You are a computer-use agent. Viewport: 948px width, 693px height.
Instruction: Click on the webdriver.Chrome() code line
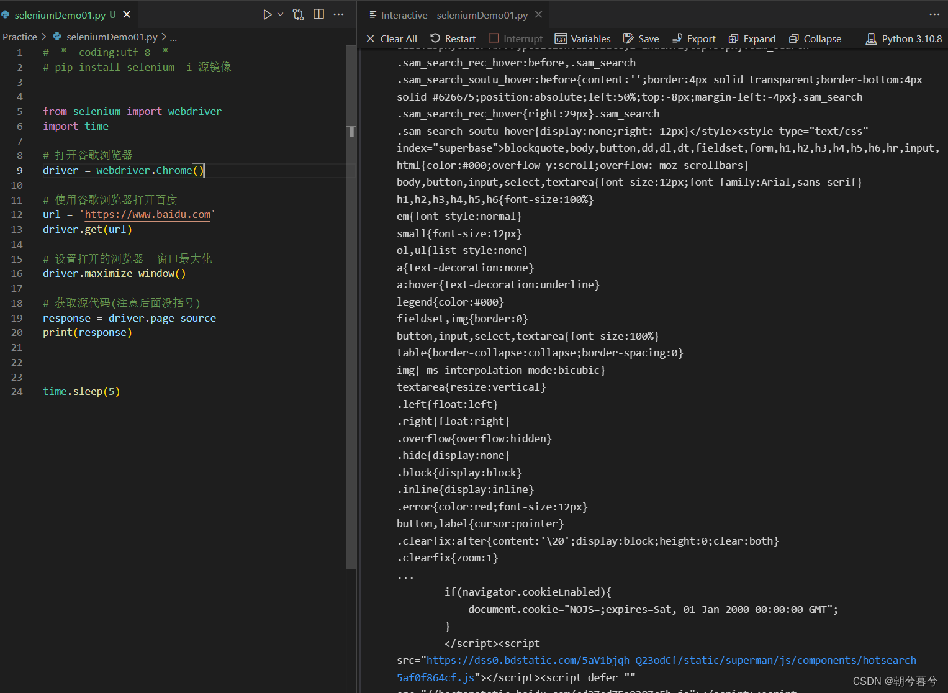coord(124,170)
